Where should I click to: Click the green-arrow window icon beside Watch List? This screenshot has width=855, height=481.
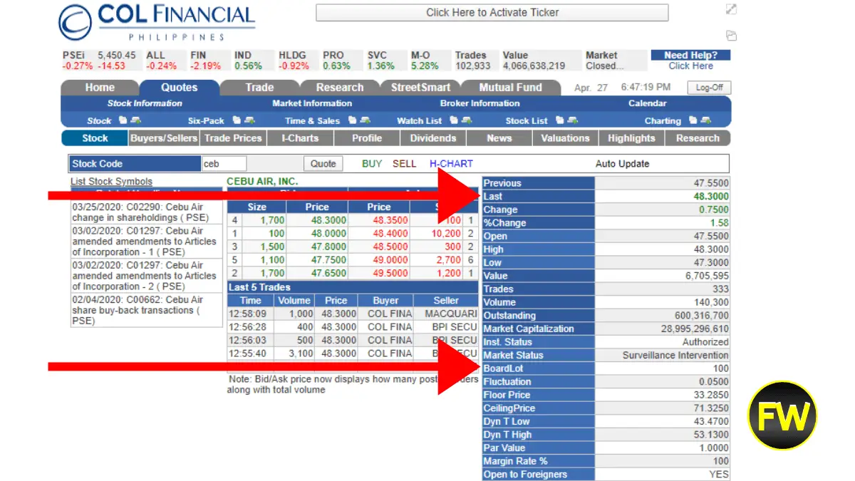[x=467, y=120]
